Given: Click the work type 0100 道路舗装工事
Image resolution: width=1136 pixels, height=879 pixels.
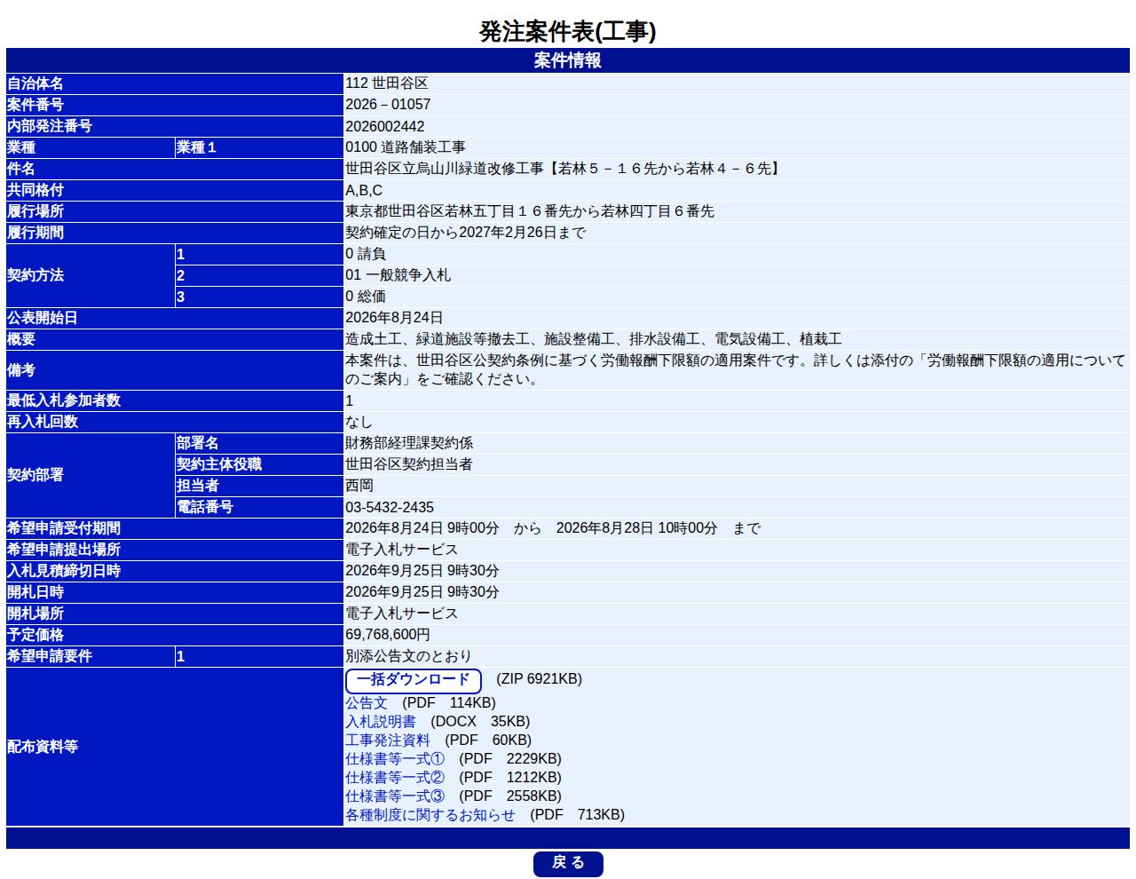Looking at the screenshot, I should click(406, 147).
